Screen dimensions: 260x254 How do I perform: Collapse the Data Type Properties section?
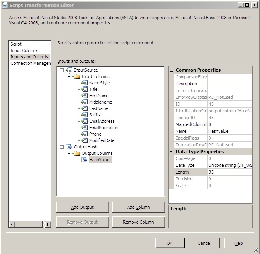click(172, 152)
